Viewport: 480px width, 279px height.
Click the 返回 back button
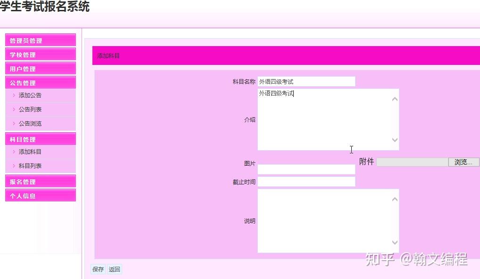(x=114, y=269)
